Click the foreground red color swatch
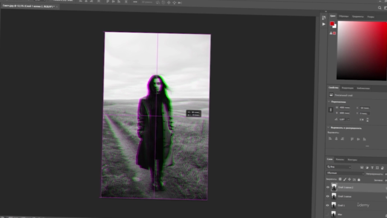 click(332, 24)
